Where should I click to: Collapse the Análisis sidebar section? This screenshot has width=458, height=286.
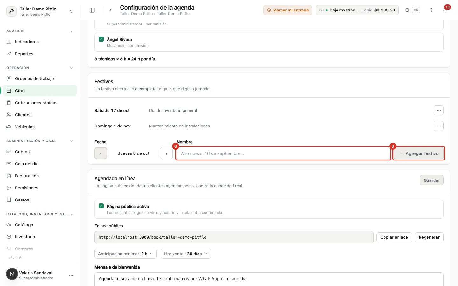[x=72, y=31]
